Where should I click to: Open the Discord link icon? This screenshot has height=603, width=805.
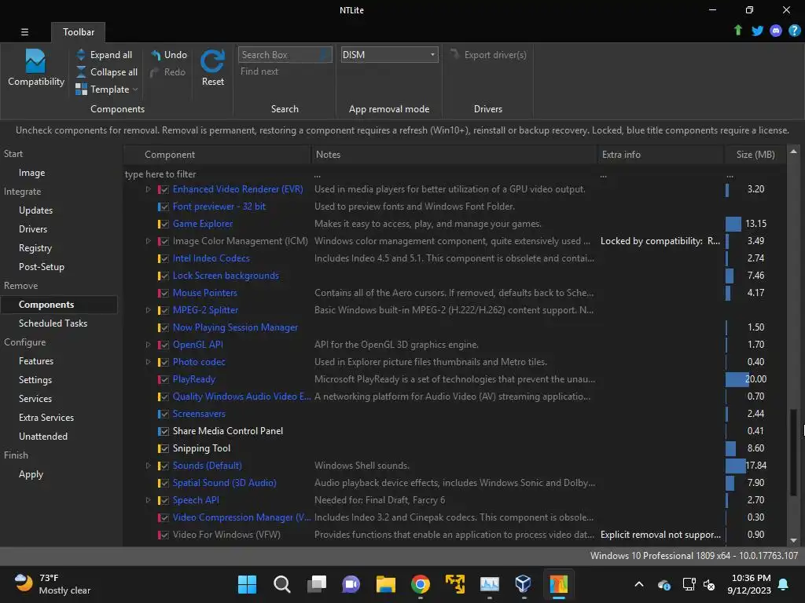(776, 31)
